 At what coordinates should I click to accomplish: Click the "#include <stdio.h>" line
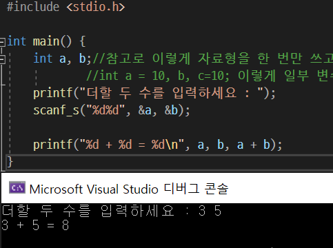point(65,7)
